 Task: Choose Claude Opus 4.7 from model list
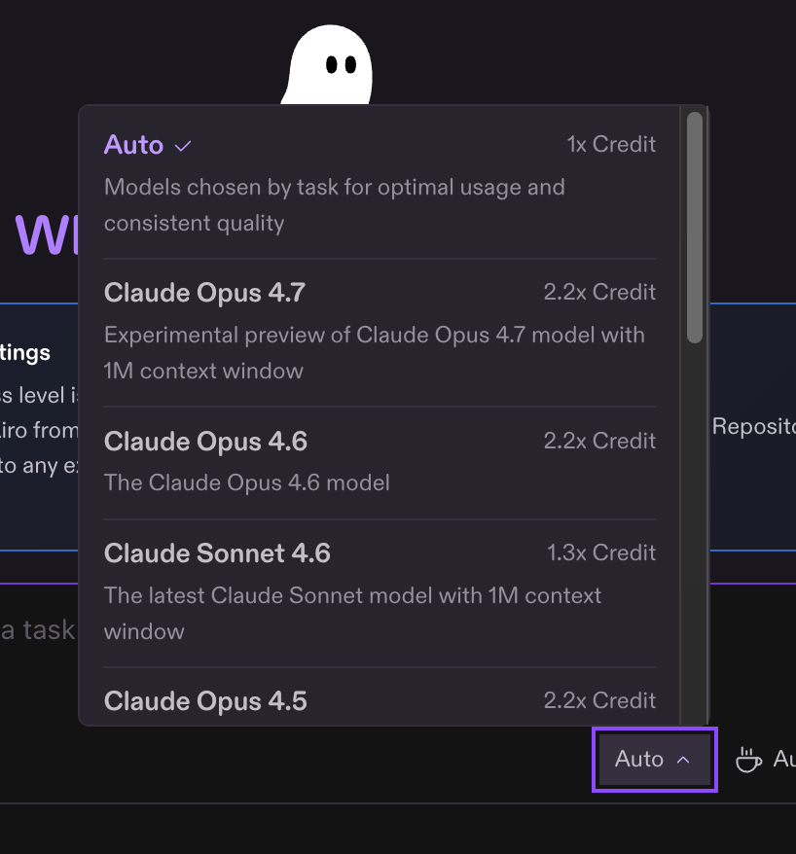[x=380, y=333]
